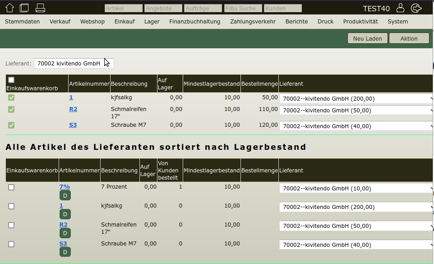The image size is (434, 264).
Task: Click the new window icon in top bar
Action: pos(24,8)
